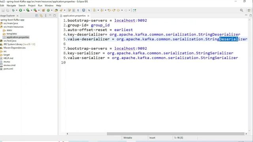Viewport: 253px width, 142px height.
Task: Minimize the Package Explorer view
Action: coord(50,15)
